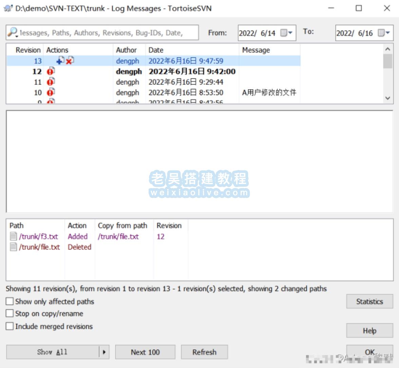Check Include merged revisions

[x=10, y=326]
